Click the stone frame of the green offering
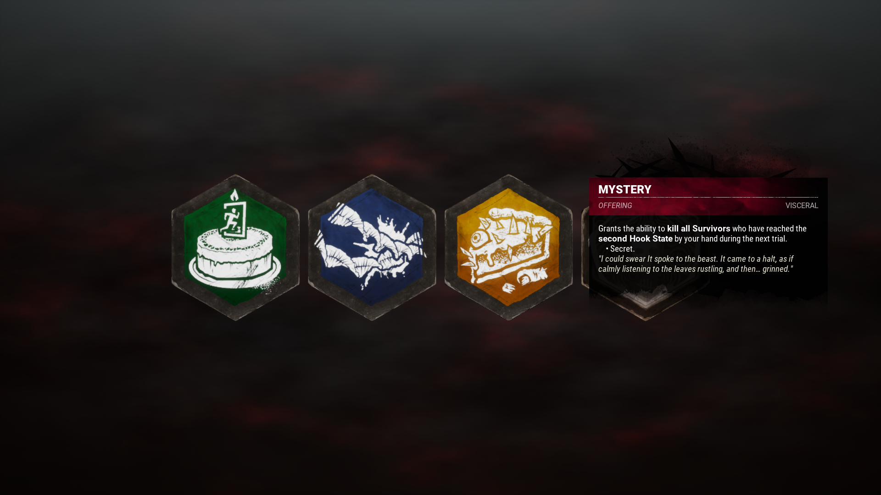The image size is (881, 495). pos(178,247)
